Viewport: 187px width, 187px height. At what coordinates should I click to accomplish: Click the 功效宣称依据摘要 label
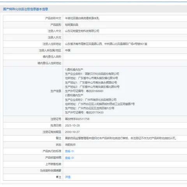point(51,171)
